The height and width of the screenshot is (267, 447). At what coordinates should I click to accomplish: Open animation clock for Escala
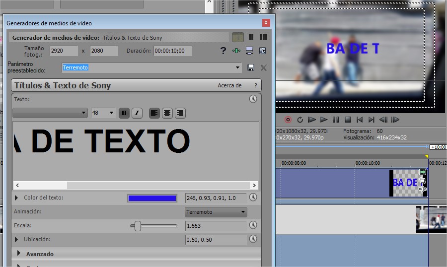click(253, 225)
